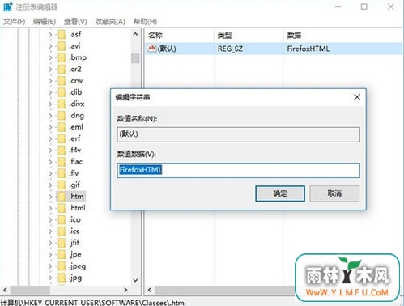Viewport: 404px width, 306px height.
Task: Select the .htm folder icon
Action: point(62,197)
